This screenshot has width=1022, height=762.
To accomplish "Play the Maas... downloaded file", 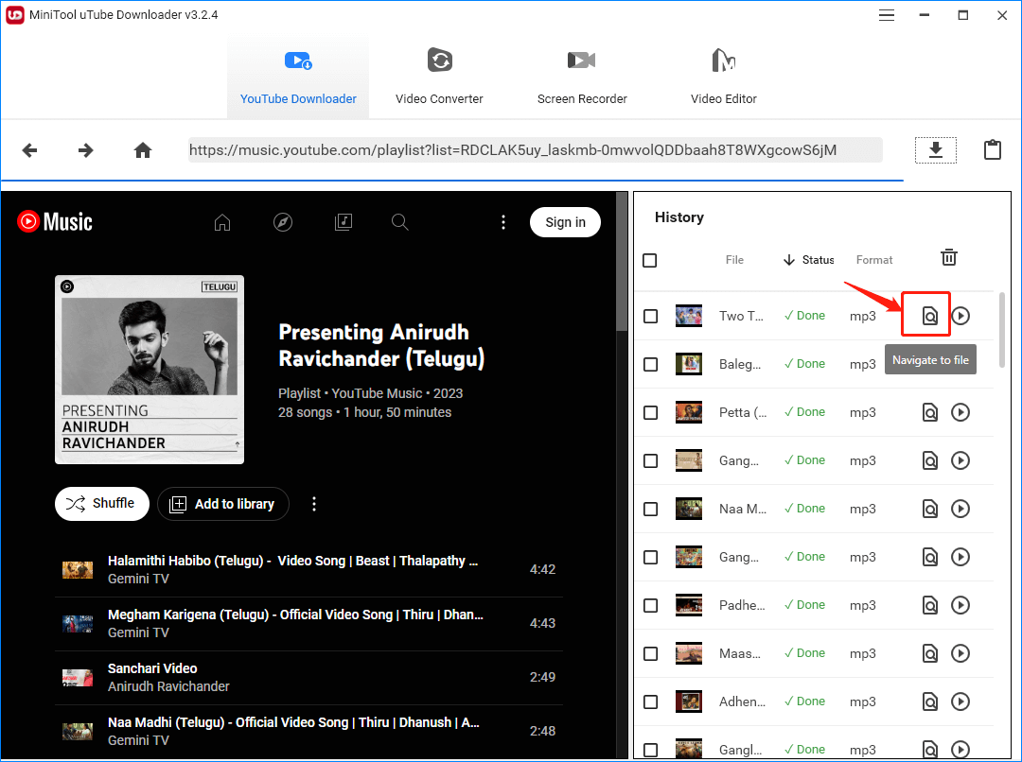I will 960,653.
